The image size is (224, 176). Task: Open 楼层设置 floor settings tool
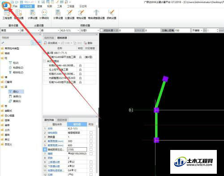[x=19, y=14]
